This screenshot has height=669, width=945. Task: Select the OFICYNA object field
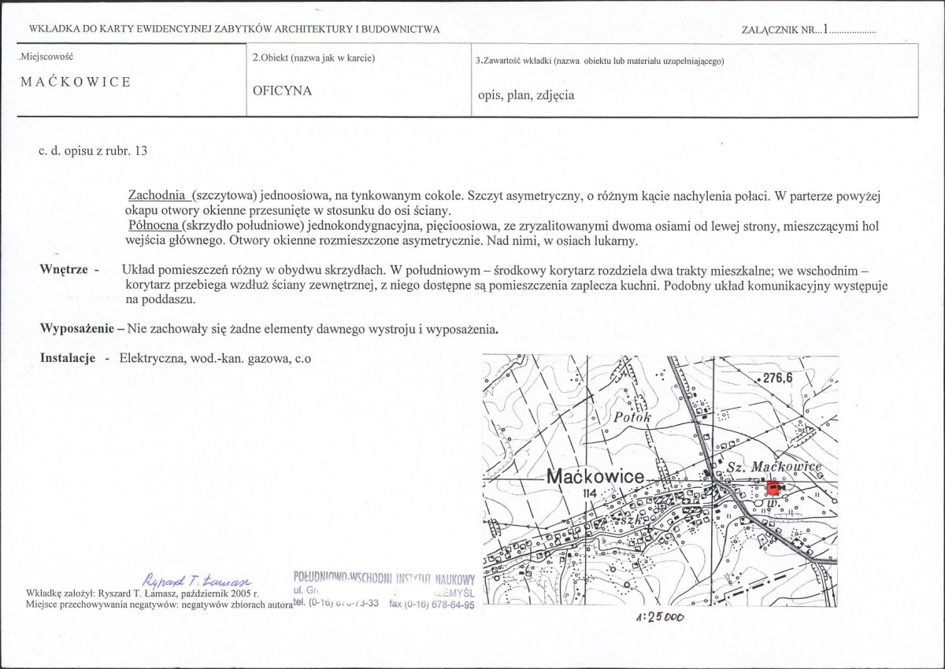pos(282,91)
